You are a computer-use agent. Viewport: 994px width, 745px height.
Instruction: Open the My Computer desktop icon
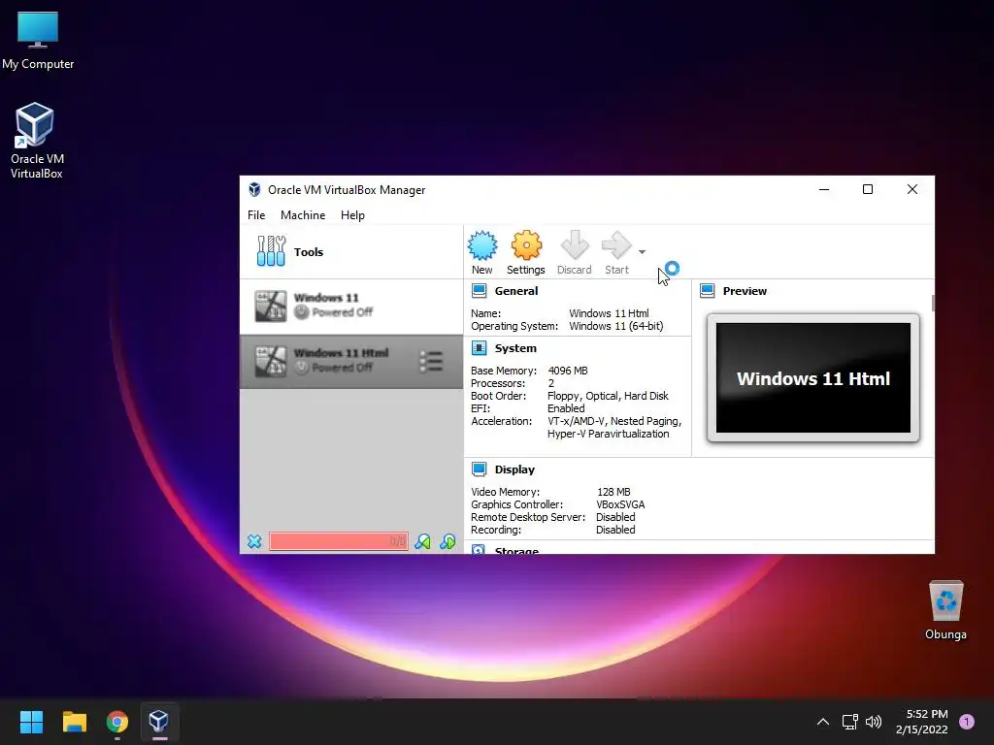pyautogui.click(x=38, y=41)
